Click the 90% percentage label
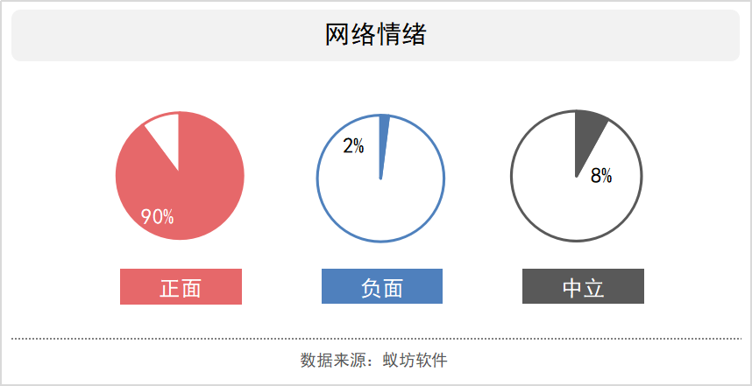 coord(157,217)
